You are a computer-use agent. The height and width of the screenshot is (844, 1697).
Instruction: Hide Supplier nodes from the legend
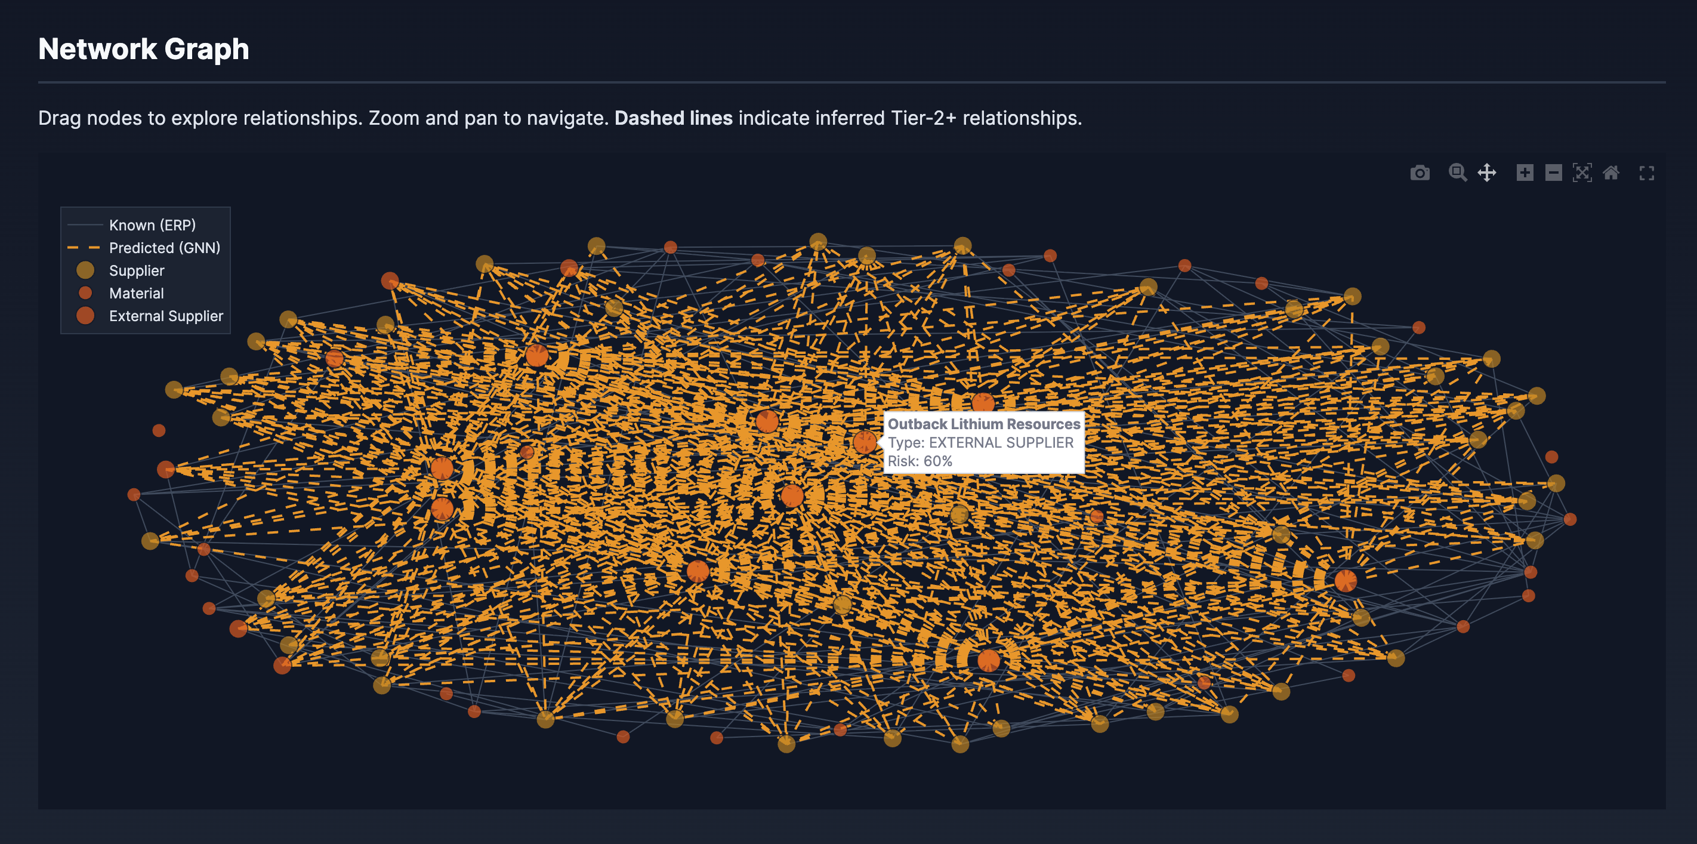[137, 270]
